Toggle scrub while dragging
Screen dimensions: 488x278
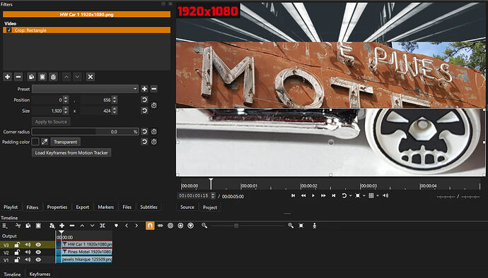(x=161, y=226)
